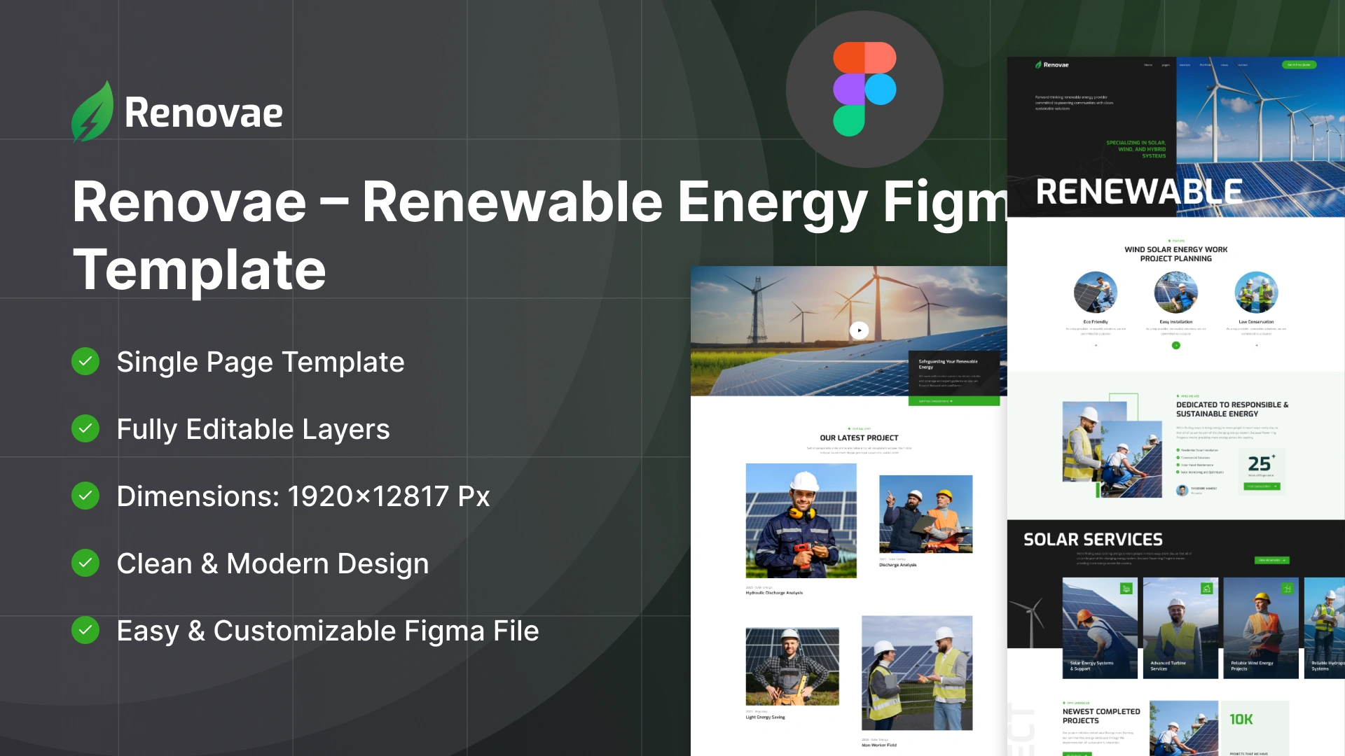Open the Portfolio nav item in the preview
Screen dimensions: 1345x756
pos(1206,65)
